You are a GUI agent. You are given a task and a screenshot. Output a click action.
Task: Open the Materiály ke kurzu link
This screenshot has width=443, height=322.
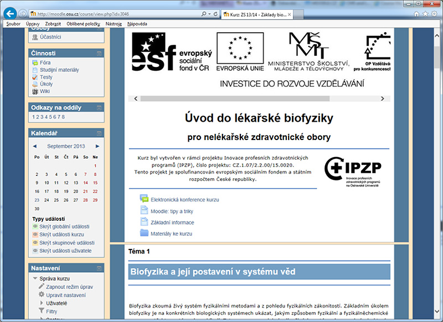point(171,234)
